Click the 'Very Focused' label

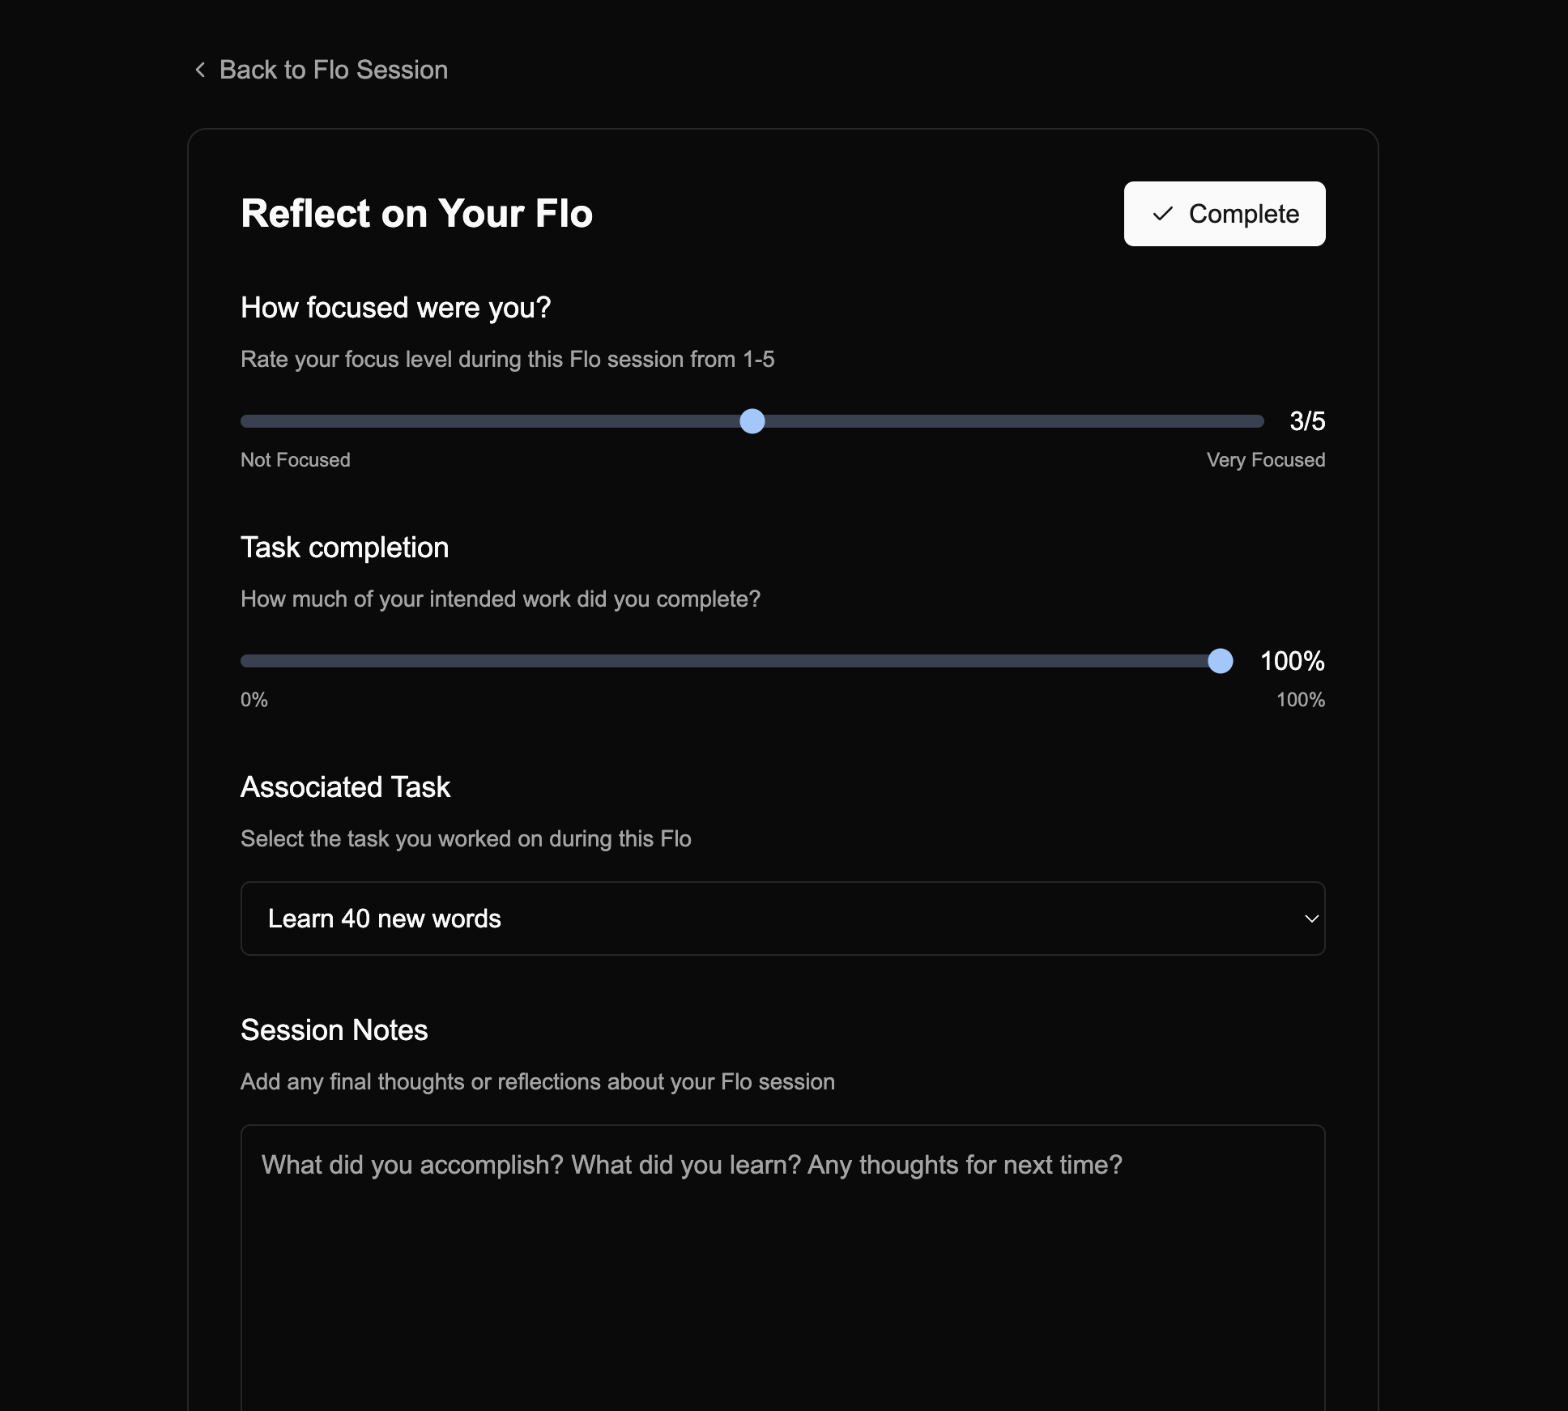point(1265,460)
